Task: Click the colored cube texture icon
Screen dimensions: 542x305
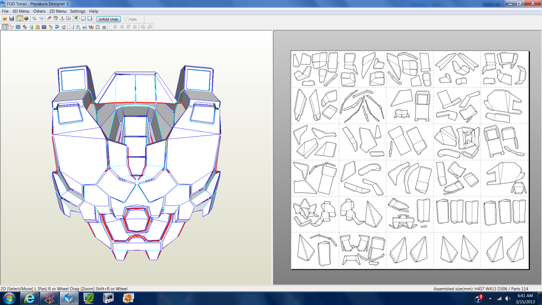Action: coord(26,19)
